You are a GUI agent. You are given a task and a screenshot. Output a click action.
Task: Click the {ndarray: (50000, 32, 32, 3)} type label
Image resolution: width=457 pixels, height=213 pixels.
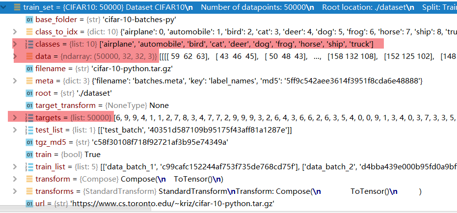[x=108, y=56]
